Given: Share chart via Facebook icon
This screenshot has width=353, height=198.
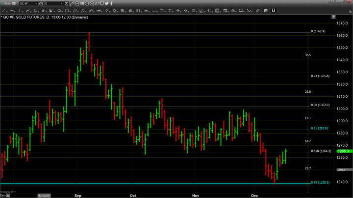Looking at the screenshot, I should (111, 3).
